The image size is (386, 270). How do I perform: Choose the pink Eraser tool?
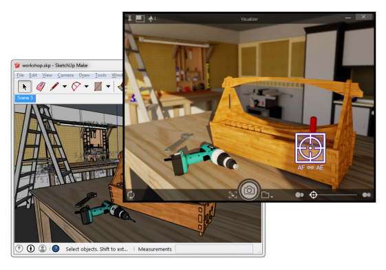(x=41, y=87)
